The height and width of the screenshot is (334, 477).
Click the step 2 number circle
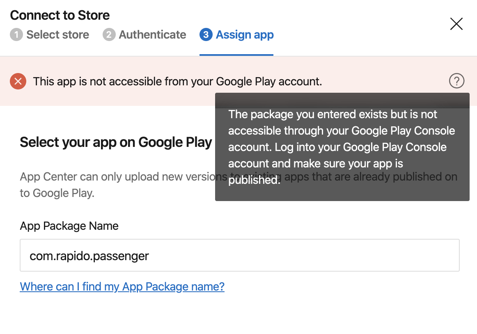109,35
